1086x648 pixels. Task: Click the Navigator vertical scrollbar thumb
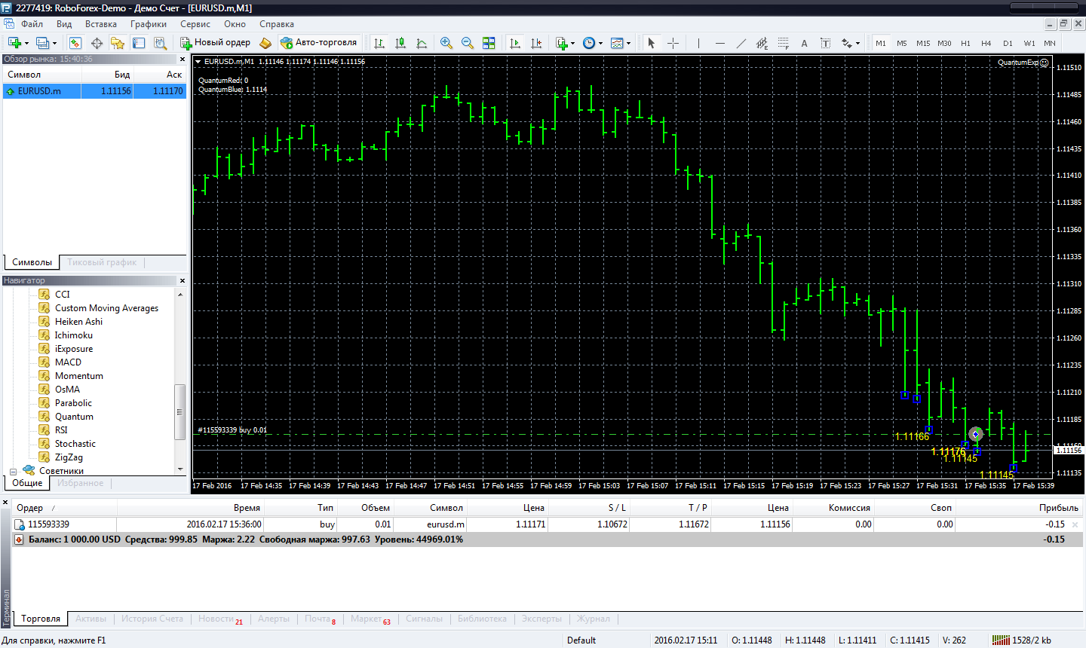pos(179,411)
